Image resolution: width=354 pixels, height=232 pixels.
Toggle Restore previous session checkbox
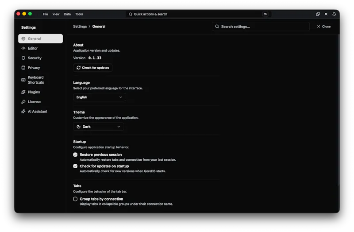pos(75,155)
